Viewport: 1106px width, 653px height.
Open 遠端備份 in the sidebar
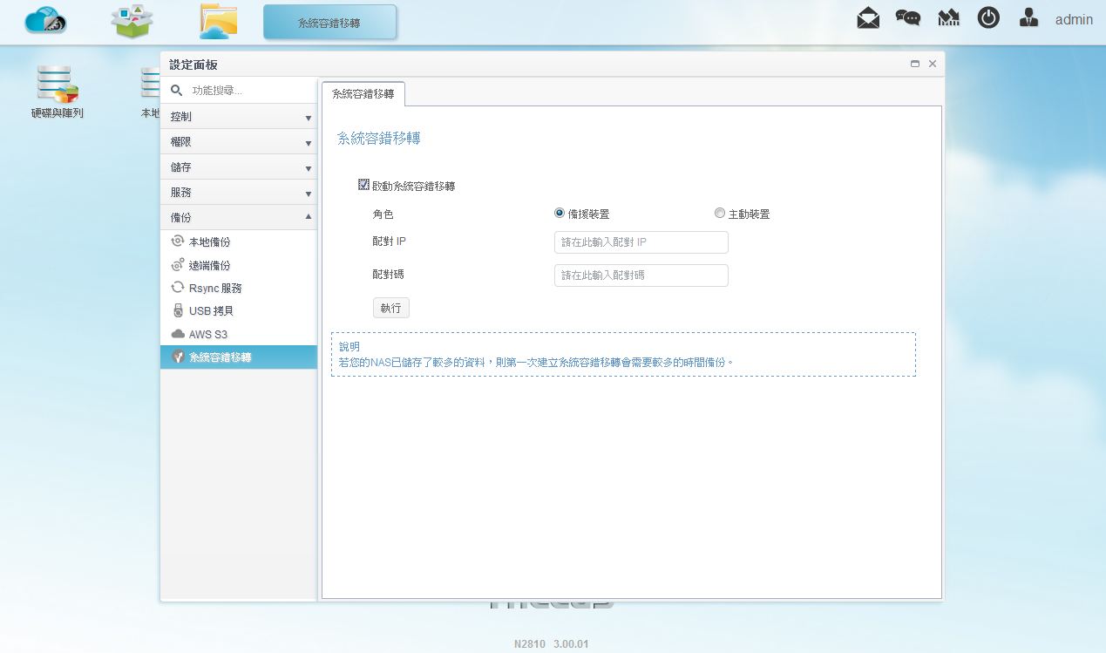pyautogui.click(x=239, y=265)
